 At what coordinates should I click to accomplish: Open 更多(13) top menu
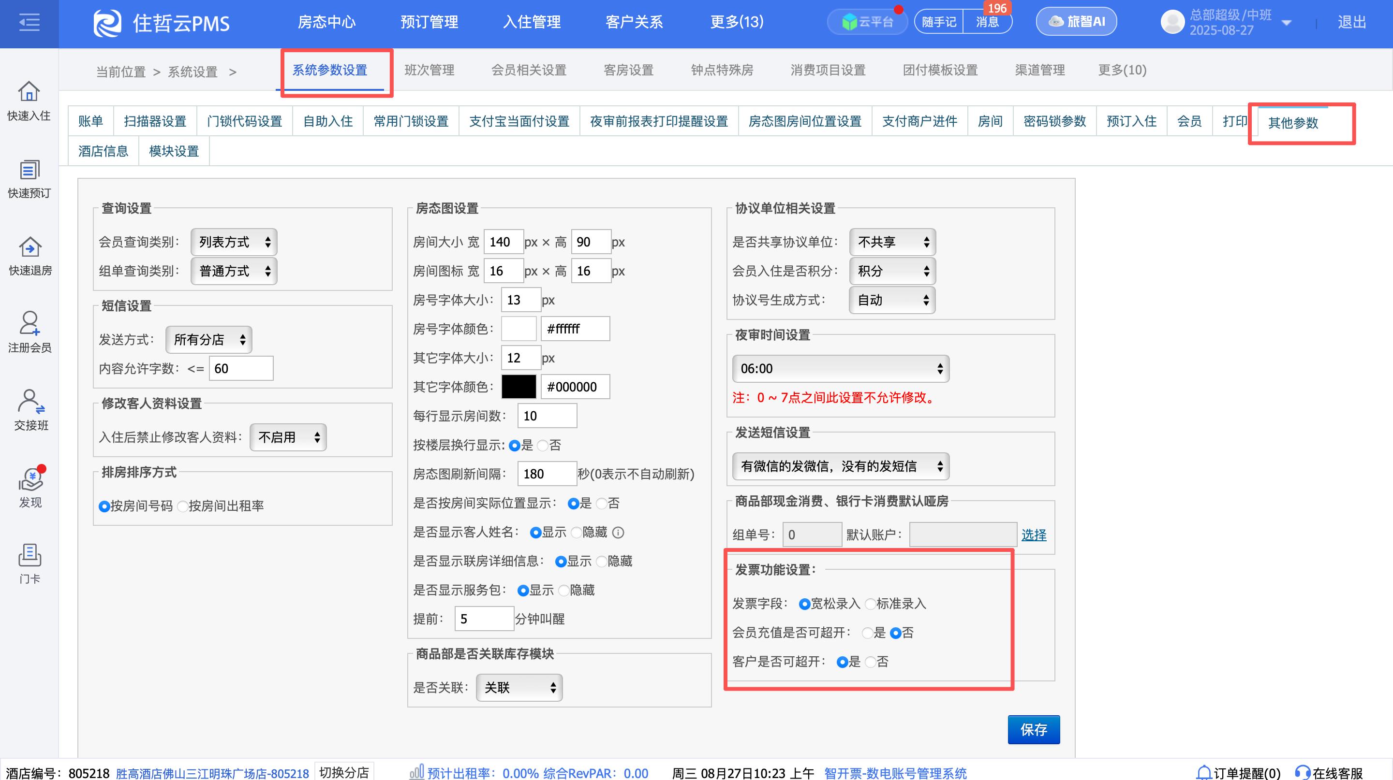point(737,22)
